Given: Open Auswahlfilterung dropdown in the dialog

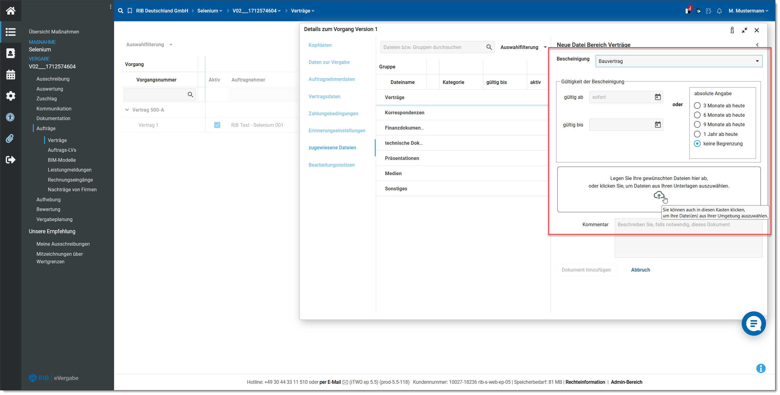Looking at the screenshot, I should tap(524, 47).
